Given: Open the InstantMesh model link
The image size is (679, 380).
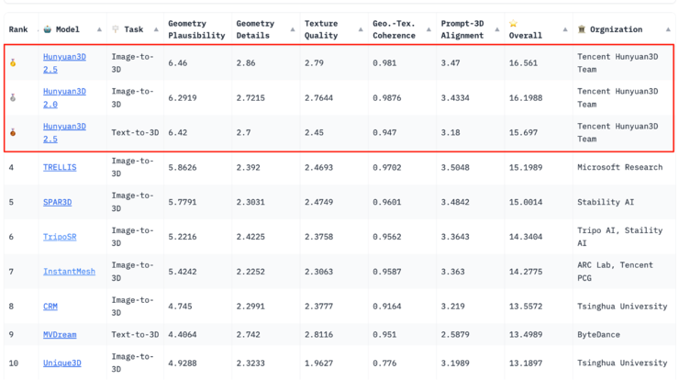Looking at the screenshot, I should 69,272.
